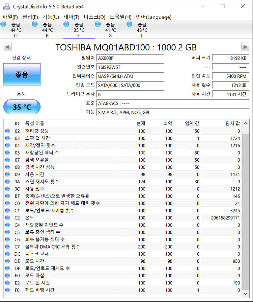Go to previous disk with left arrow
The height and width of the screenshot is (302, 253).
coord(8,47)
